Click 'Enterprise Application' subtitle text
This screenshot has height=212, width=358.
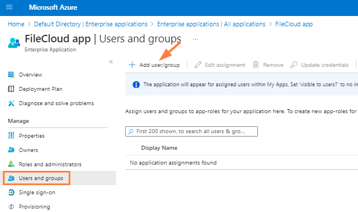50,50
